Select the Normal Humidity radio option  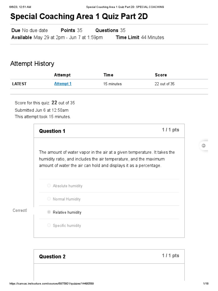click(x=49, y=199)
